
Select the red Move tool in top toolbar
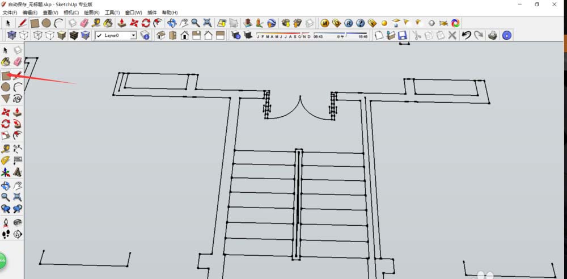(x=134, y=23)
